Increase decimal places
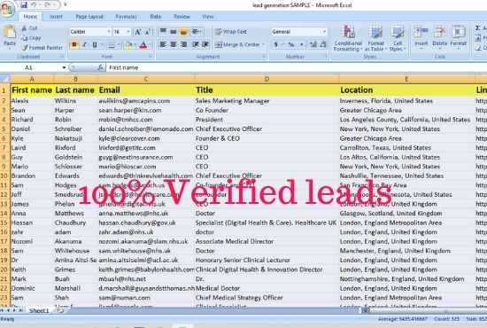 (313, 45)
